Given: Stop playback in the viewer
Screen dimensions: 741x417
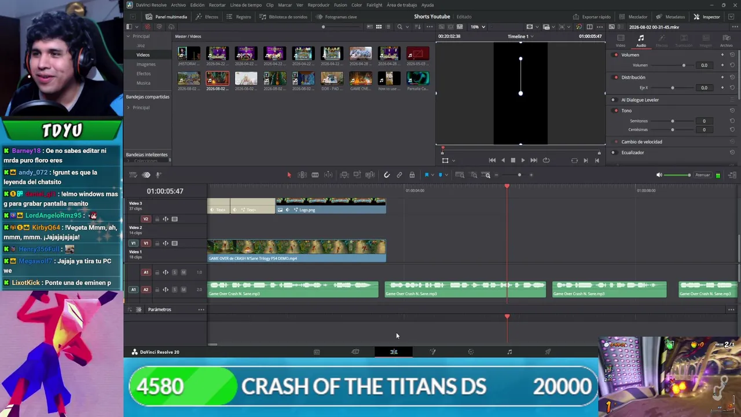Looking at the screenshot, I should click(513, 160).
